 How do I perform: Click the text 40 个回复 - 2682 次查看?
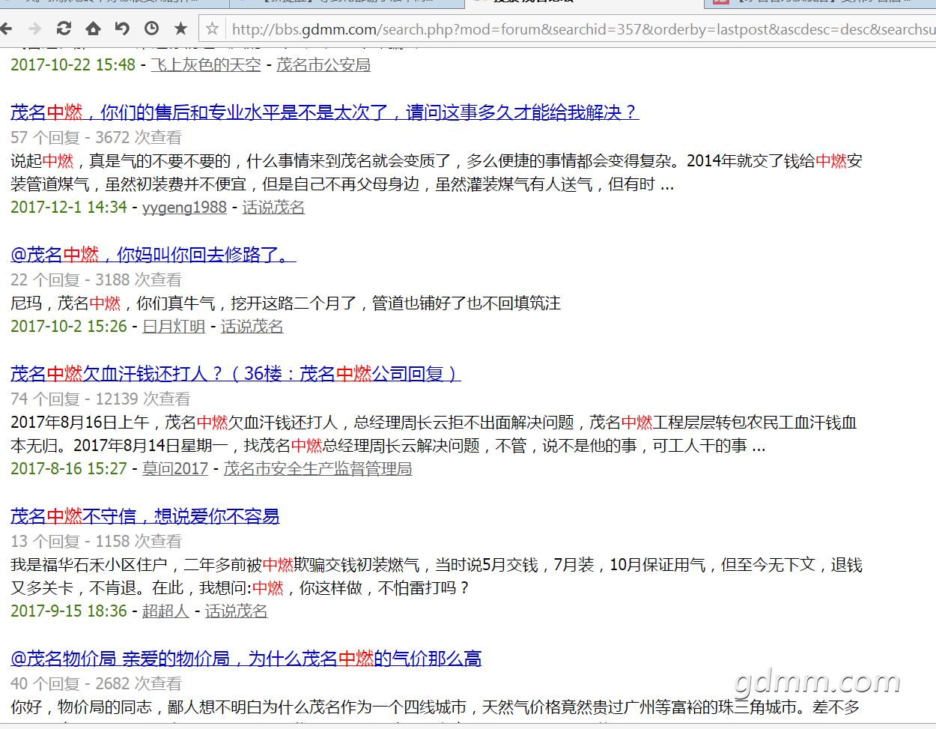coord(96,684)
